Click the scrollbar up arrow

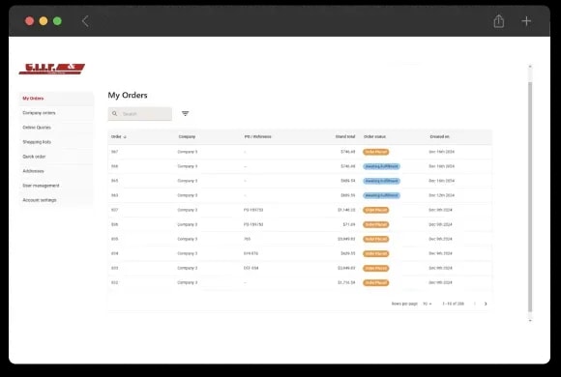[530, 67]
